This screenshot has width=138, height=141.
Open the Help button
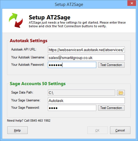tap(17, 130)
